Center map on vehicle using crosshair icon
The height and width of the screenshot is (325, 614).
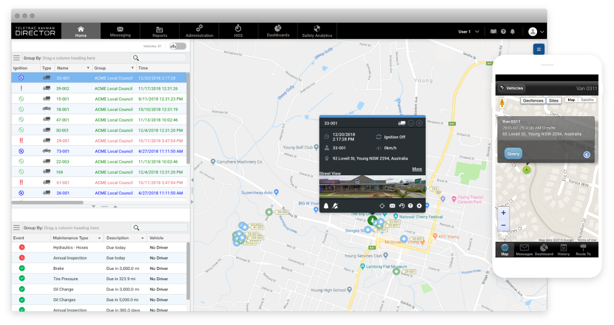382,206
